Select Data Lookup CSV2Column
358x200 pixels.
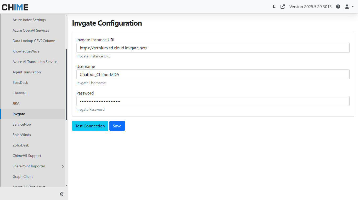coord(34,41)
